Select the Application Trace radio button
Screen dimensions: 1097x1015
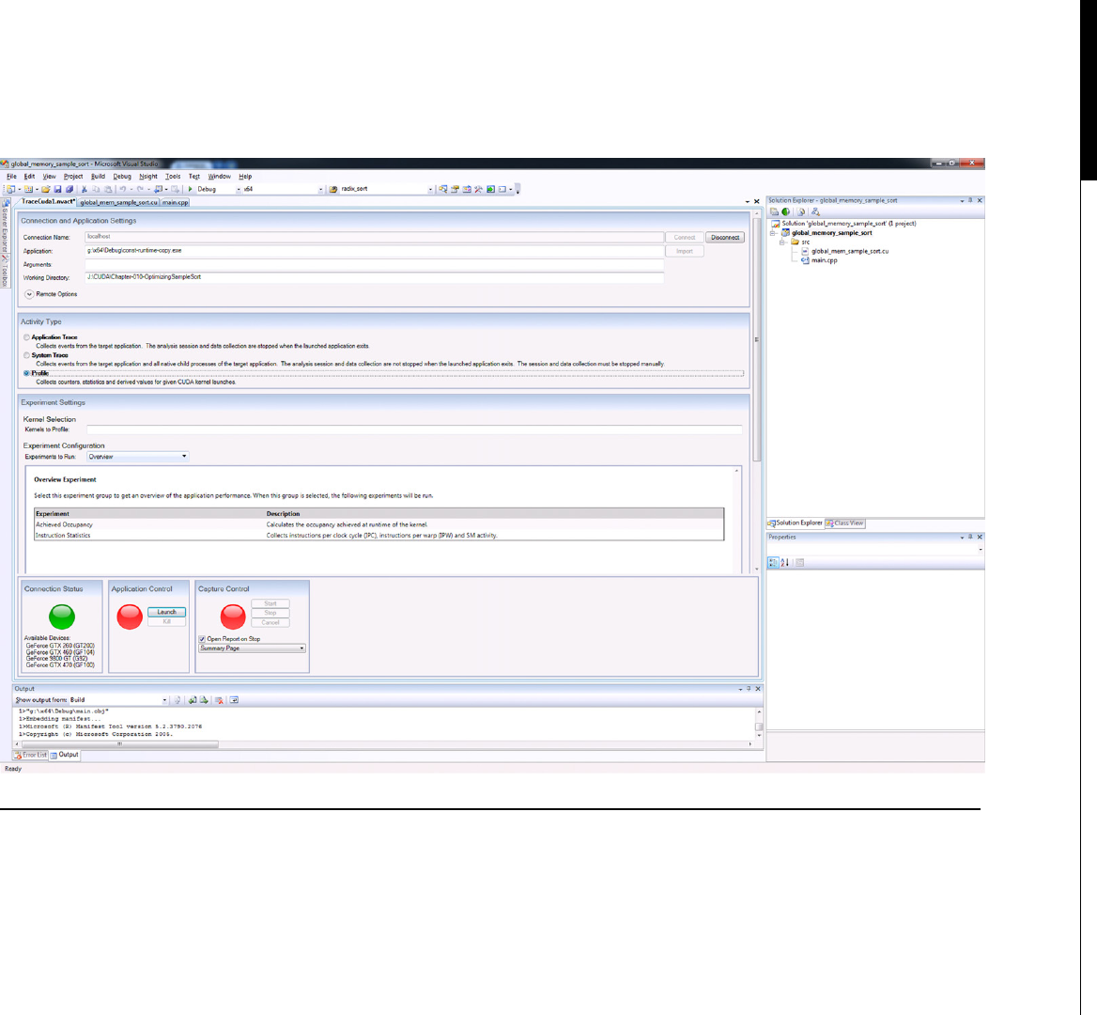26,337
